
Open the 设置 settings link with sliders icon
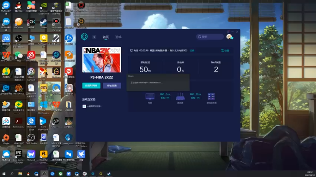225,51
